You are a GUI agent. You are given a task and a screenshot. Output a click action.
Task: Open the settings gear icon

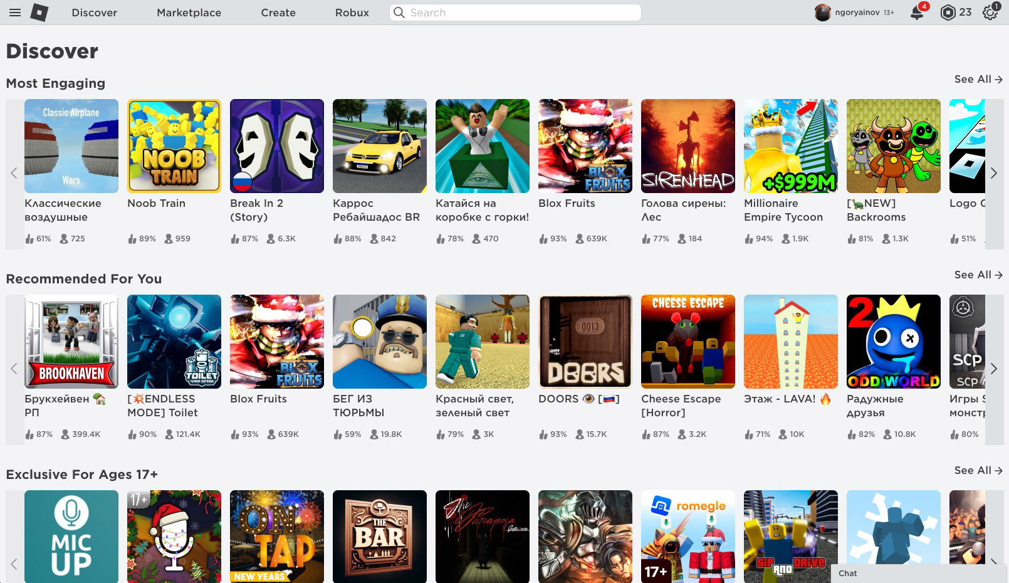[x=990, y=13]
